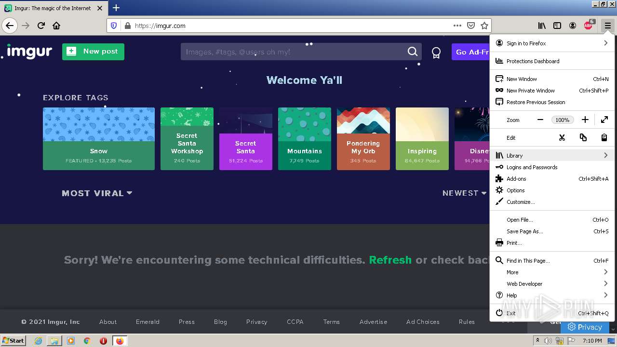Open the volume tray icon
The image size is (617, 347).
point(548,341)
